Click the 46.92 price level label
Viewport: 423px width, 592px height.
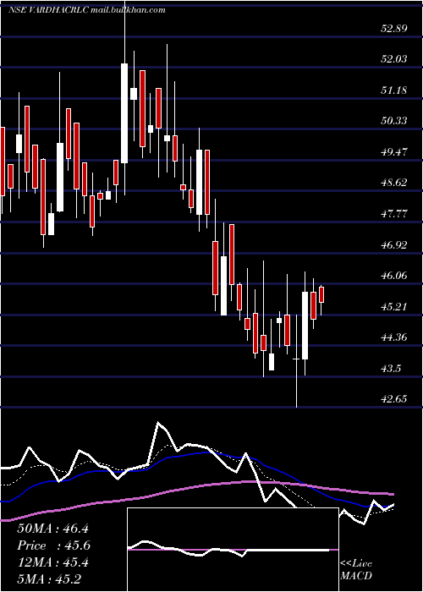393,245
